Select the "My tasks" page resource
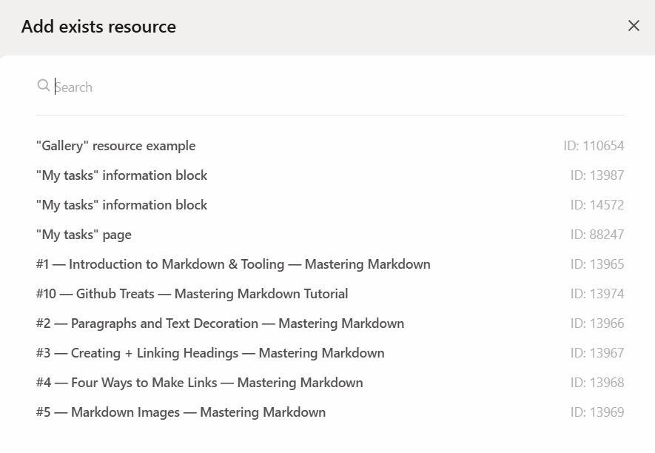Viewport: 655px width, 453px height. point(84,235)
